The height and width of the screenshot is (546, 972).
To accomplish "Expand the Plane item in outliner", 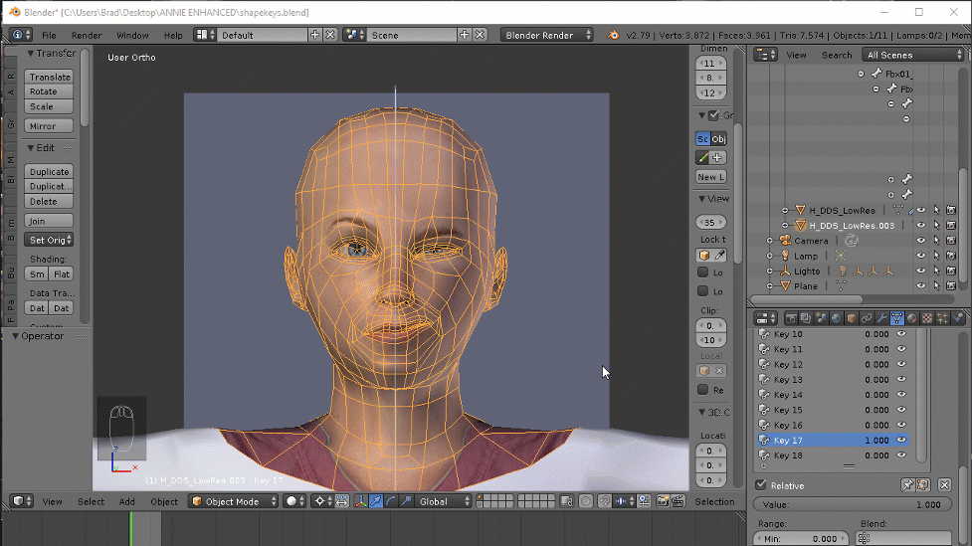I will pos(770,286).
